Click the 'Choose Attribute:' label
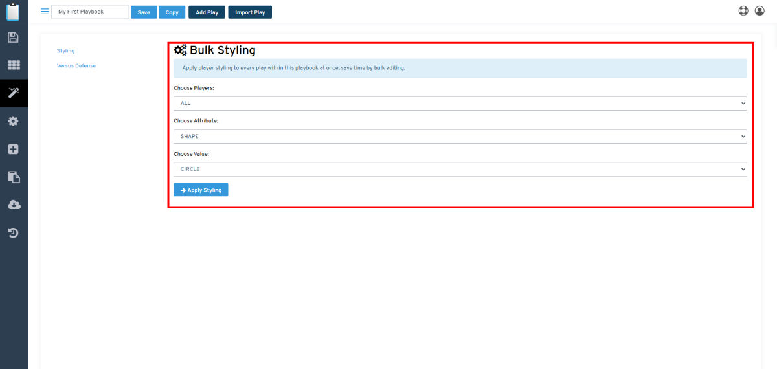This screenshot has width=777, height=369. coord(195,120)
